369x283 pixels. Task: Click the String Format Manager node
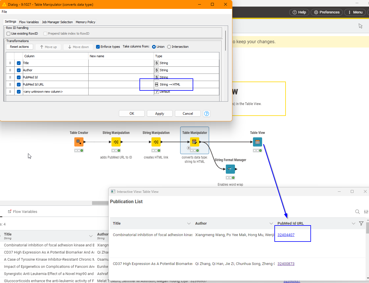230,169
